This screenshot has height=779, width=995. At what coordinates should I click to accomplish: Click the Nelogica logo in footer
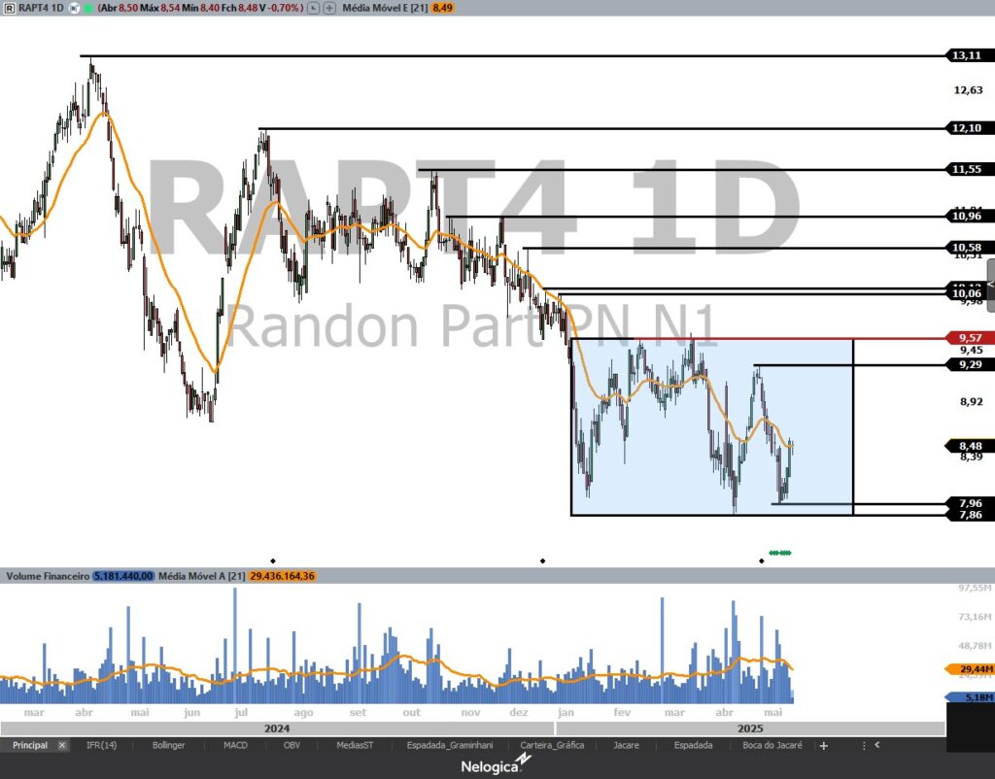point(497,764)
